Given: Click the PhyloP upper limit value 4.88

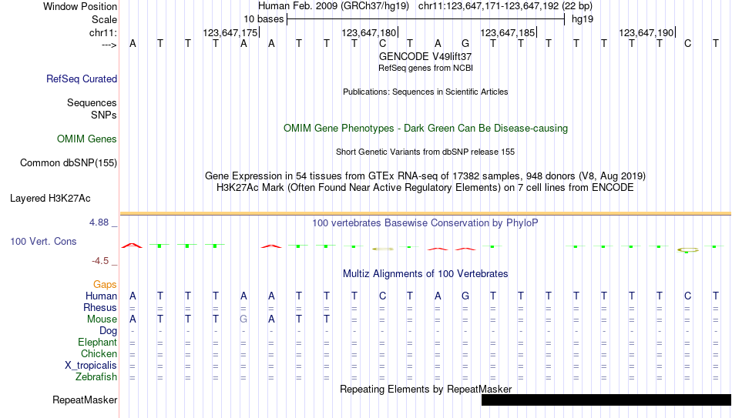Looking at the screenshot, I should click(99, 222).
